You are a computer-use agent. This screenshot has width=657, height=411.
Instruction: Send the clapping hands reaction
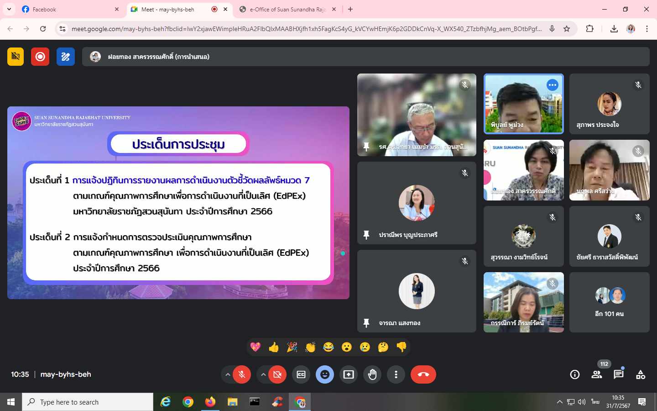pos(310,348)
